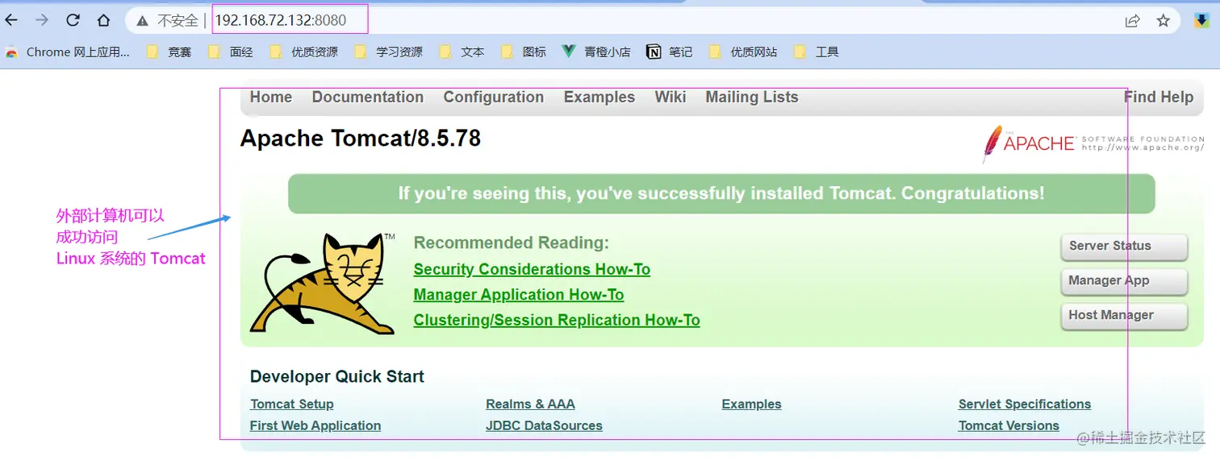Open the Documentation nav item
This screenshot has height=460, width=1220.
pos(368,97)
